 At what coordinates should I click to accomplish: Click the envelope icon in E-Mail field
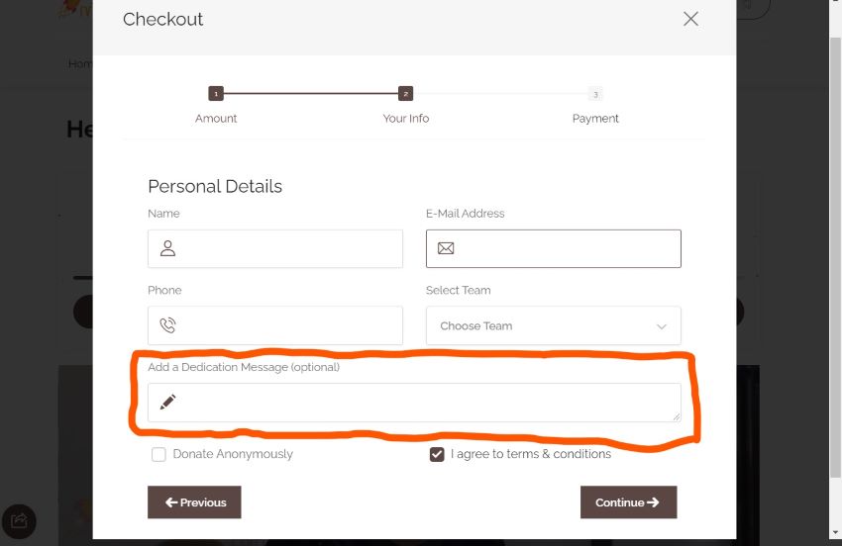click(446, 248)
